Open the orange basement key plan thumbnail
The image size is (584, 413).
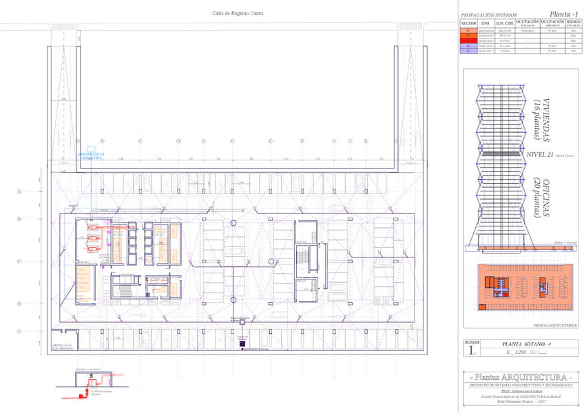(521, 288)
